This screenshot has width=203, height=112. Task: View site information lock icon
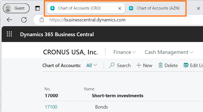click(x=41, y=20)
